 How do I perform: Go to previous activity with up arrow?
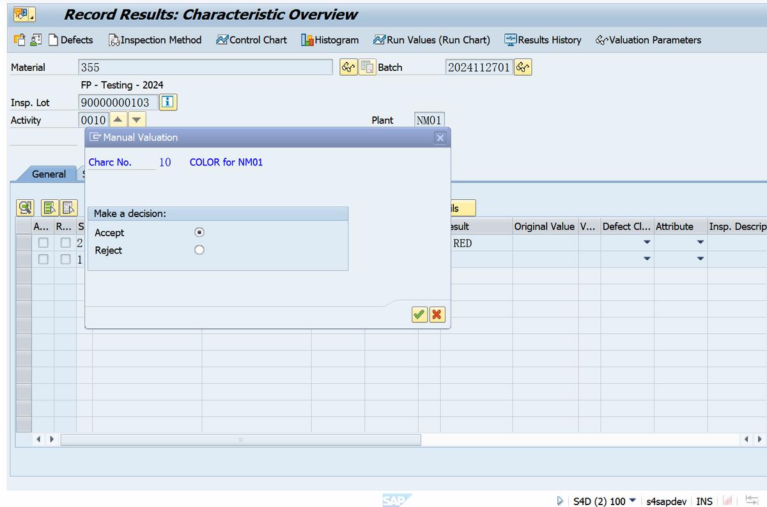coord(119,120)
